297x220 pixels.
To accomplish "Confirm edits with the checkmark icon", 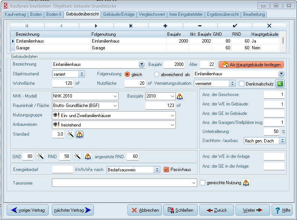I will click(x=235, y=26).
